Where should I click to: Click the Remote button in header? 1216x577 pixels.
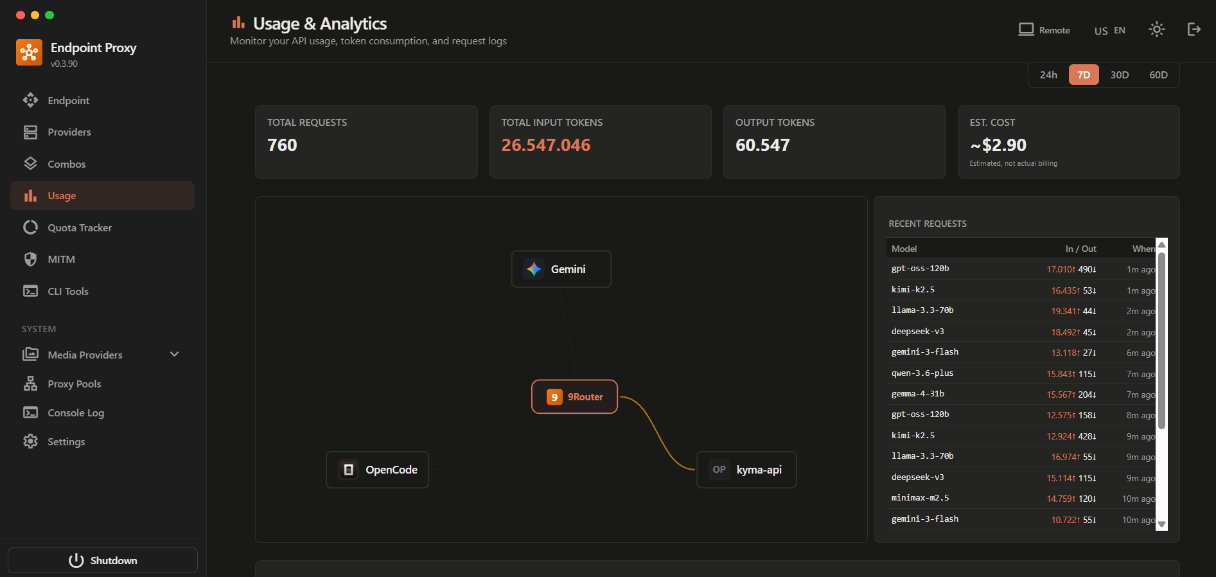[1044, 30]
